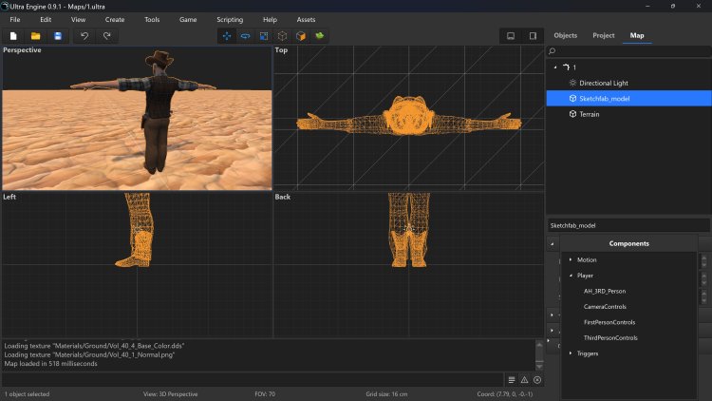This screenshot has width=712, height=401.
Task: Select Directional Light in the scene tree
Action: coord(604,83)
